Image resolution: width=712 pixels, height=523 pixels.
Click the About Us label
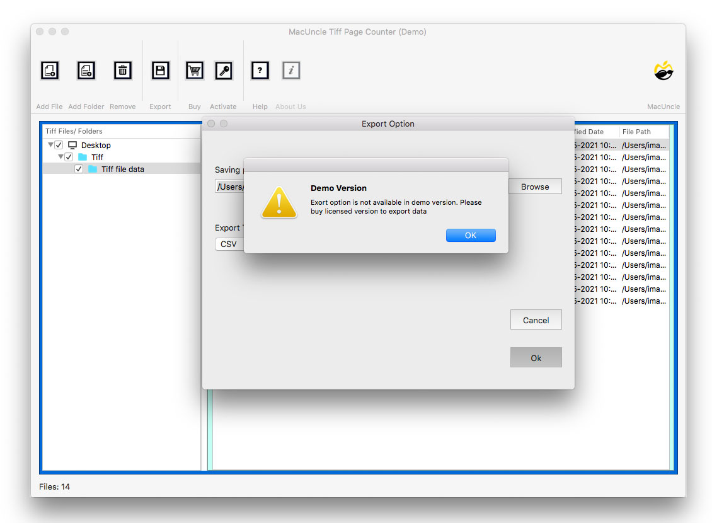coord(290,106)
